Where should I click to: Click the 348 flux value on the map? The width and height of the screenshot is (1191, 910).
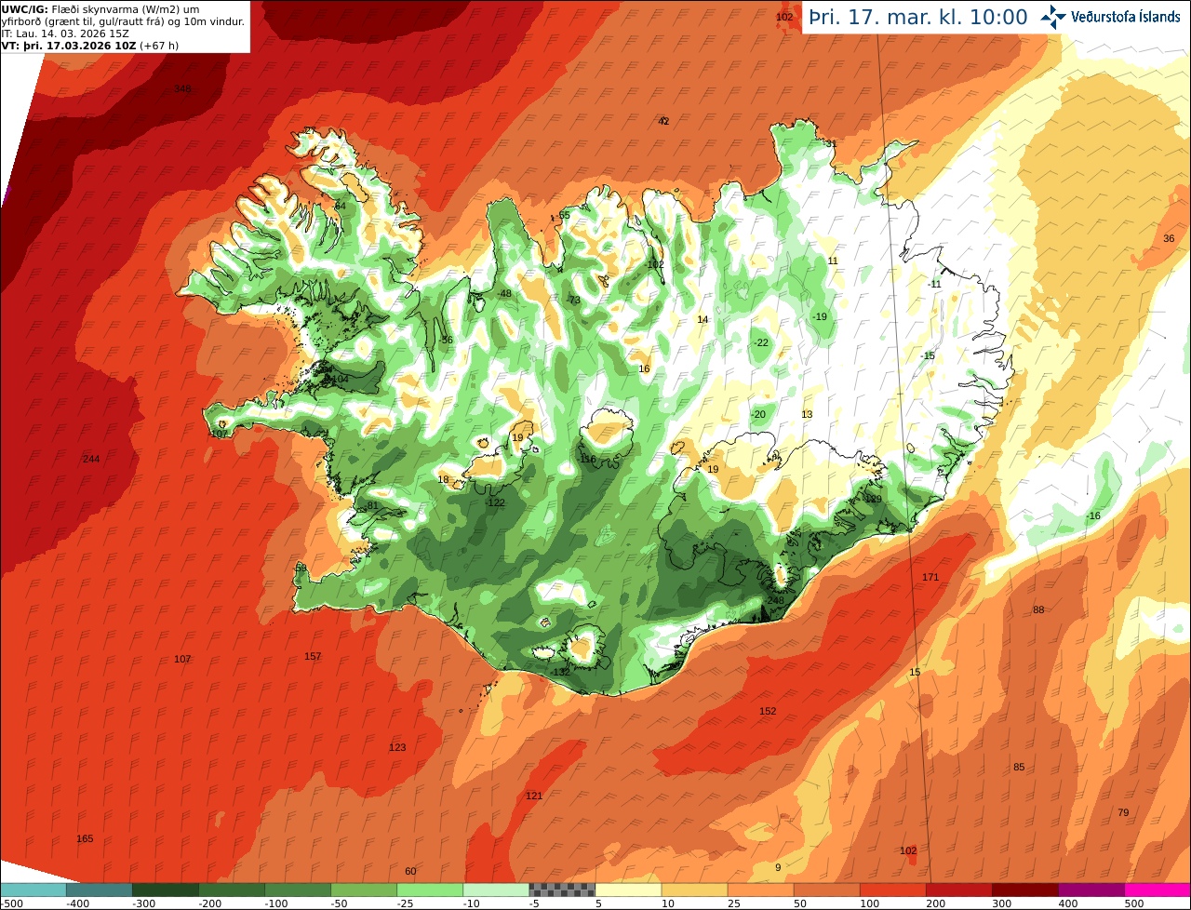tap(182, 88)
